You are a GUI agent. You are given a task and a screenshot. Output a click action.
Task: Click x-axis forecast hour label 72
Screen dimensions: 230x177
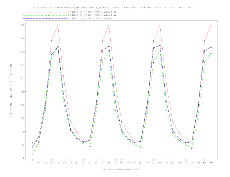click(x=186, y=163)
